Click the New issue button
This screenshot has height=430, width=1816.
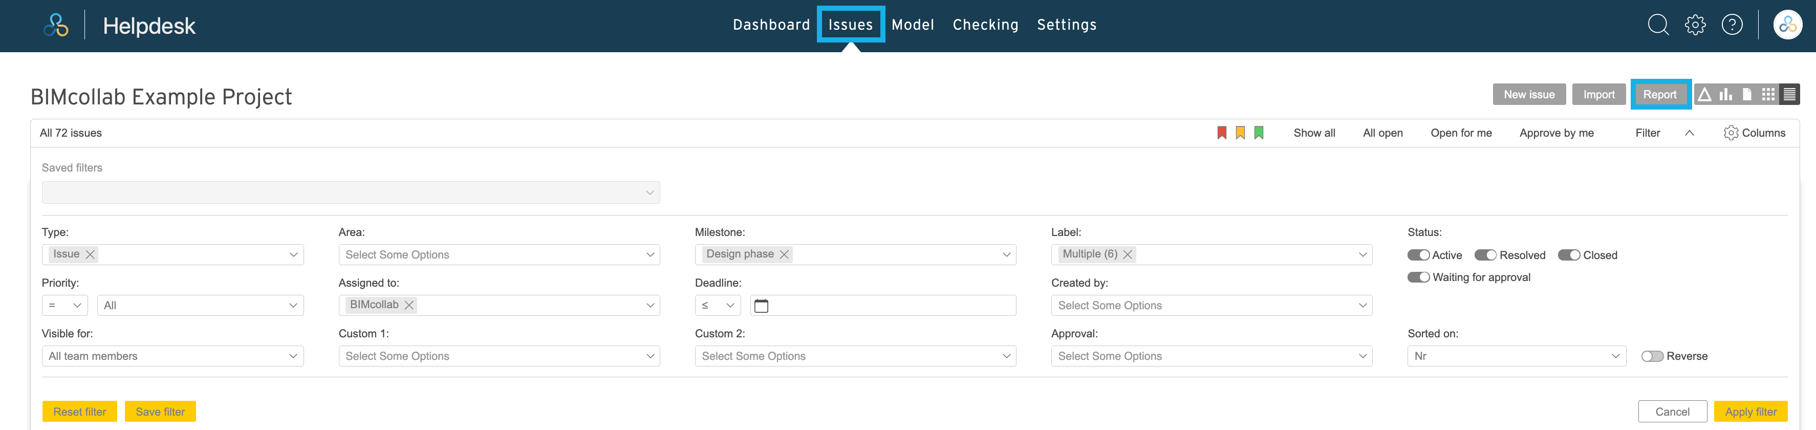pos(1529,95)
